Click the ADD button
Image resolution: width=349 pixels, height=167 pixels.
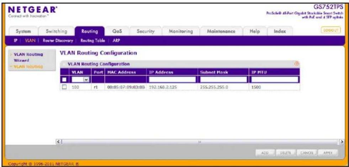[x=265, y=153]
